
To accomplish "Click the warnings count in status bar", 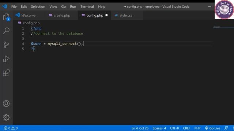I will click(15, 128).
